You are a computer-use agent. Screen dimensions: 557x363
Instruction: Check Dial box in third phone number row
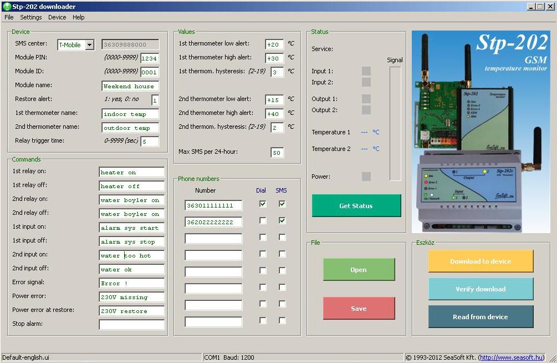point(263,237)
